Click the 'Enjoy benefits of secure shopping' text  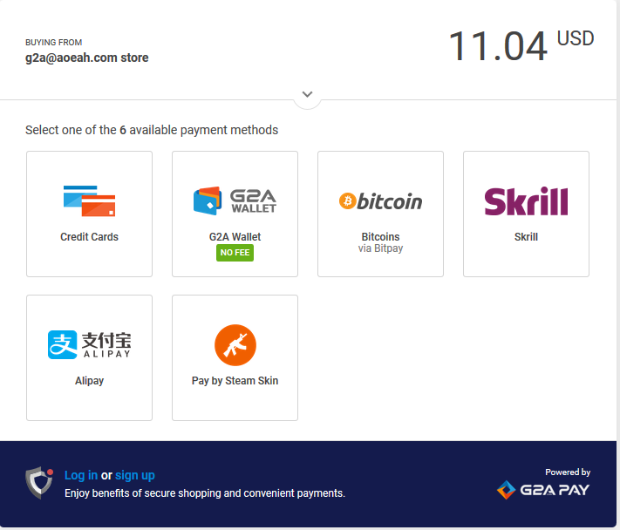click(205, 493)
